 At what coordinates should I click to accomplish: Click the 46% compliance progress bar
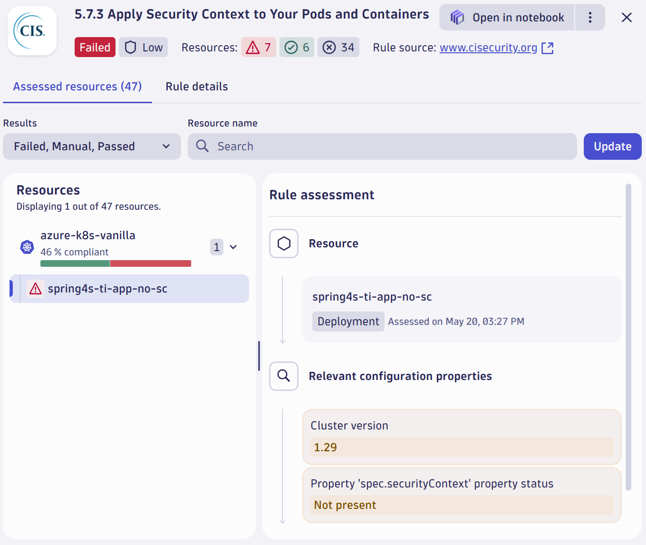[116, 263]
